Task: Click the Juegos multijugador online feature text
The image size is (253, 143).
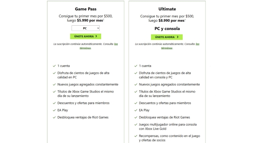Action: 168,126
